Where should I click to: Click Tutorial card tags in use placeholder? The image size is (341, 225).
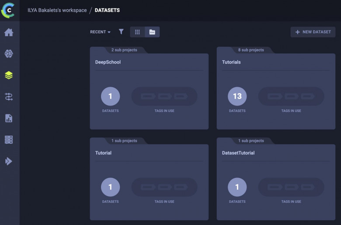(164, 187)
